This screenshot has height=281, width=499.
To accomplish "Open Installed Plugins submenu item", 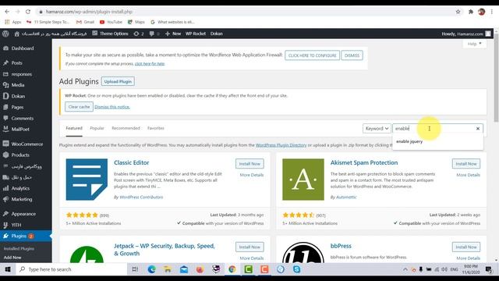I will click(x=19, y=248).
